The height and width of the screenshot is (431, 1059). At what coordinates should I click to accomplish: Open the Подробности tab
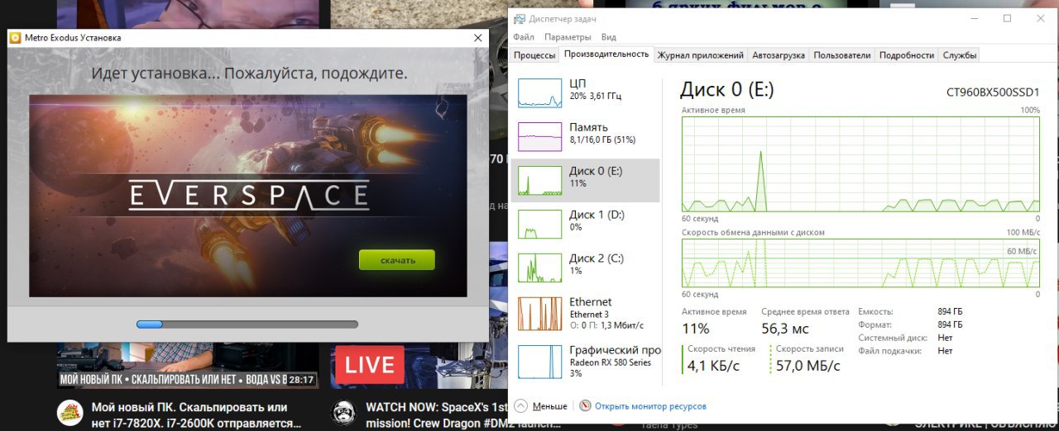907,55
